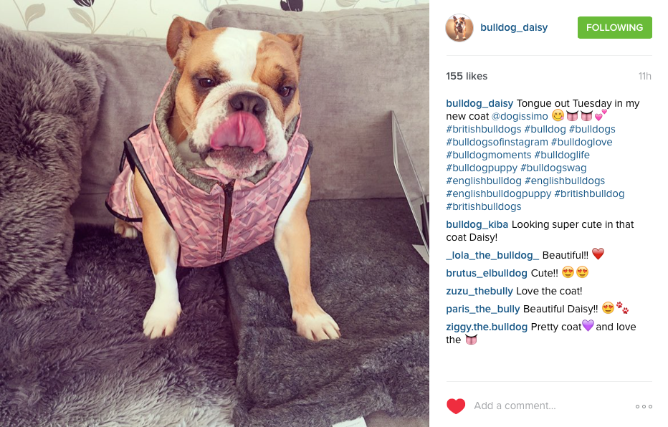Open ziggy.the.bulldog commenter profile
This screenshot has height=427, width=668.
[x=487, y=327]
